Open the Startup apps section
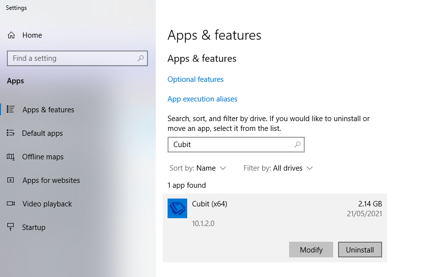The height and width of the screenshot is (277, 438). (x=34, y=227)
